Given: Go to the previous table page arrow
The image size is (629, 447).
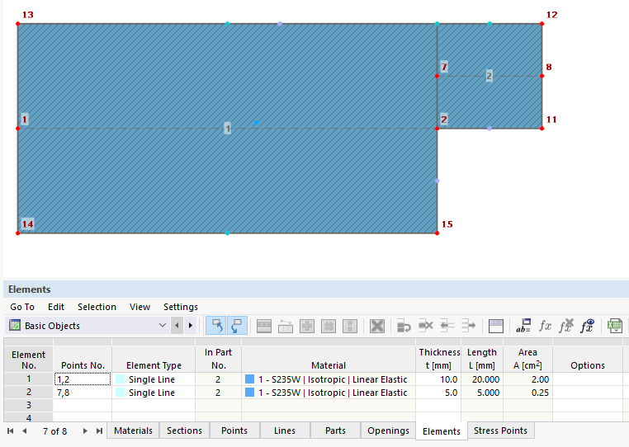Looking at the screenshot, I should click(x=25, y=431).
